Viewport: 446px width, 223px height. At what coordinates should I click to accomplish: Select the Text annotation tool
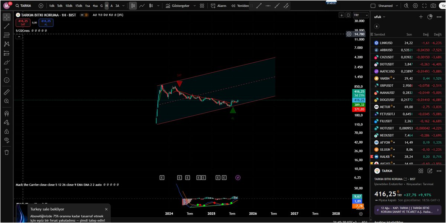[7, 71]
